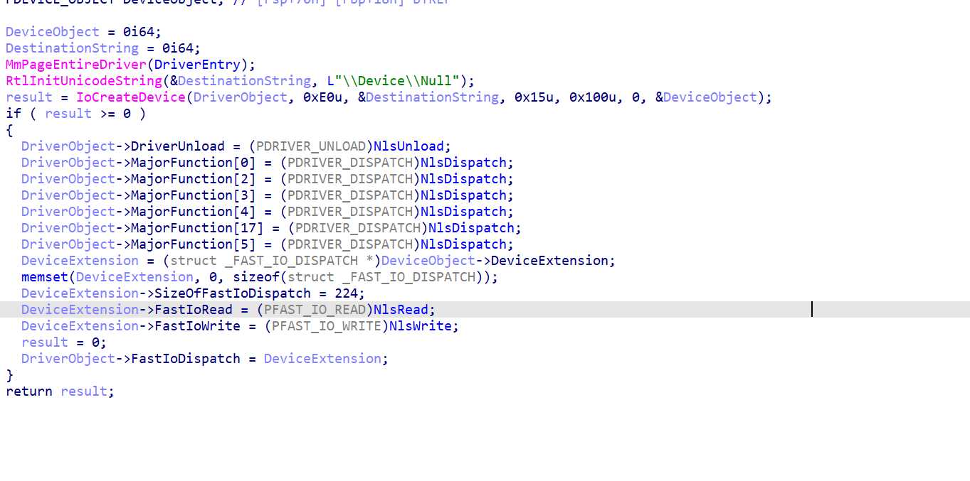Click the PFAST_IO_READ cast
This screenshot has width=970, height=481.
[x=315, y=309]
